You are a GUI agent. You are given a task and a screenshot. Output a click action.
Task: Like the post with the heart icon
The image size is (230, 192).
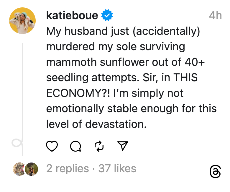[x=52, y=146]
